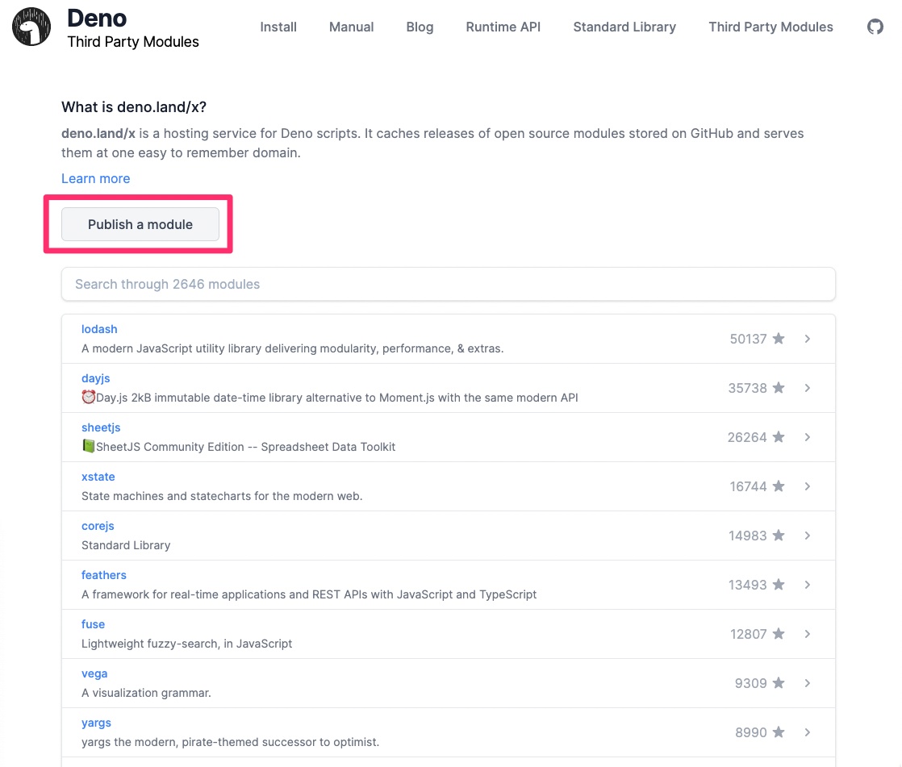Click the 12807 star count
Screen dimensions: 902x767
point(749,634)
